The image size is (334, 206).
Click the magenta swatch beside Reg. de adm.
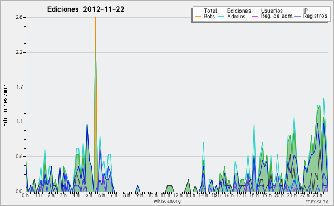pyautogui.click(x=255, y=16)
